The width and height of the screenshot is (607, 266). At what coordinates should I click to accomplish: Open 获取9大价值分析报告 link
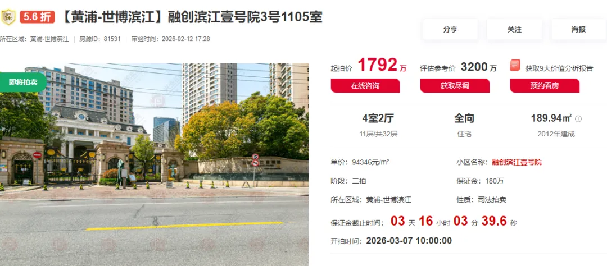click(559, 68)
